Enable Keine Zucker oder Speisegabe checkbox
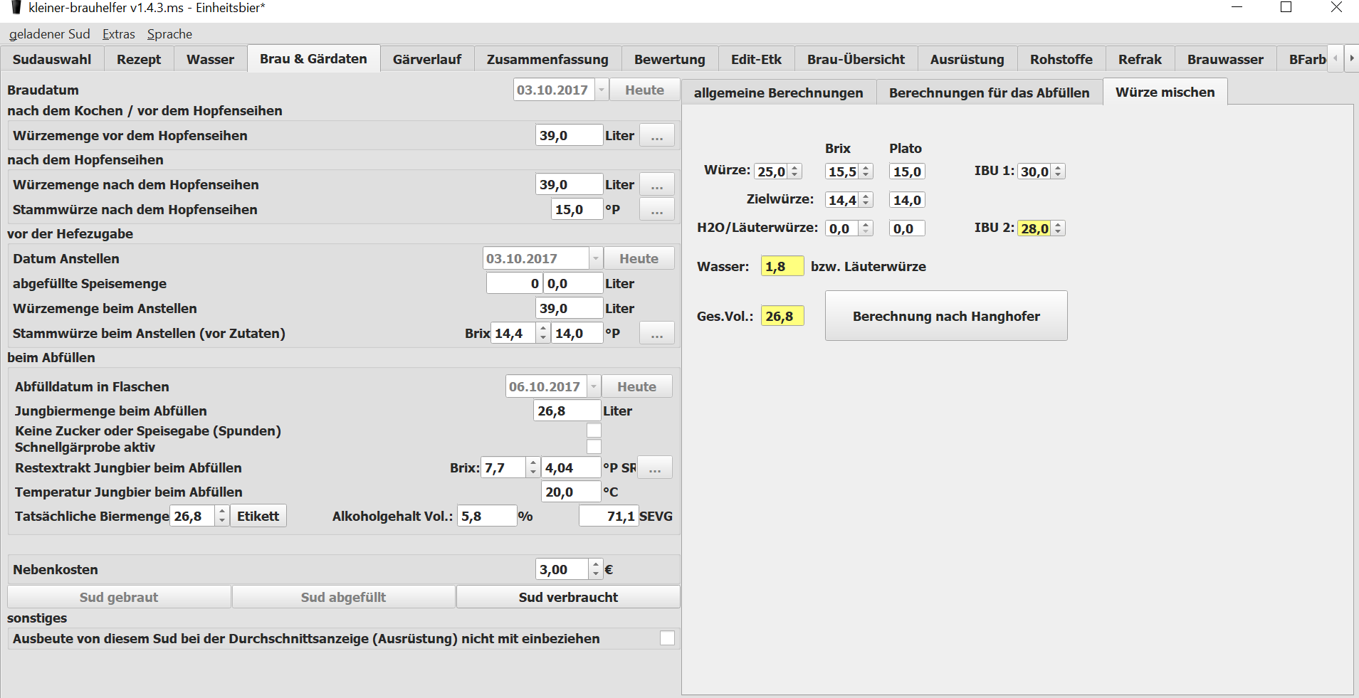This screenshot has height=698, width=1359. tap(594, 430)
